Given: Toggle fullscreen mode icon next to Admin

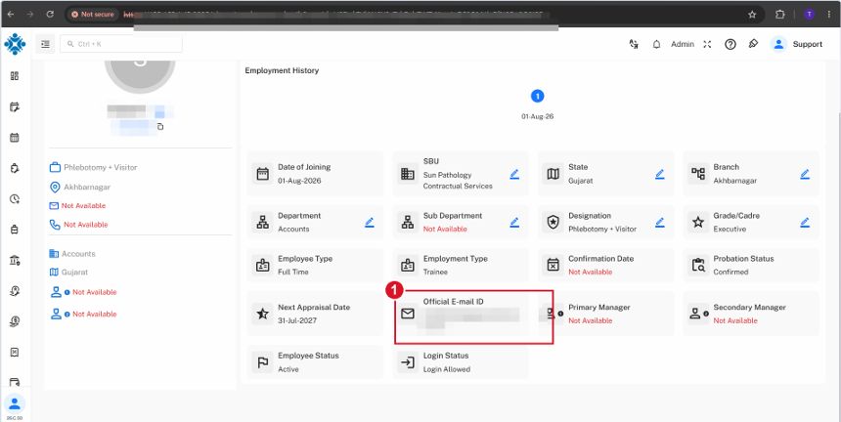Looking at the screenshot, I should (x=707, y=45).
